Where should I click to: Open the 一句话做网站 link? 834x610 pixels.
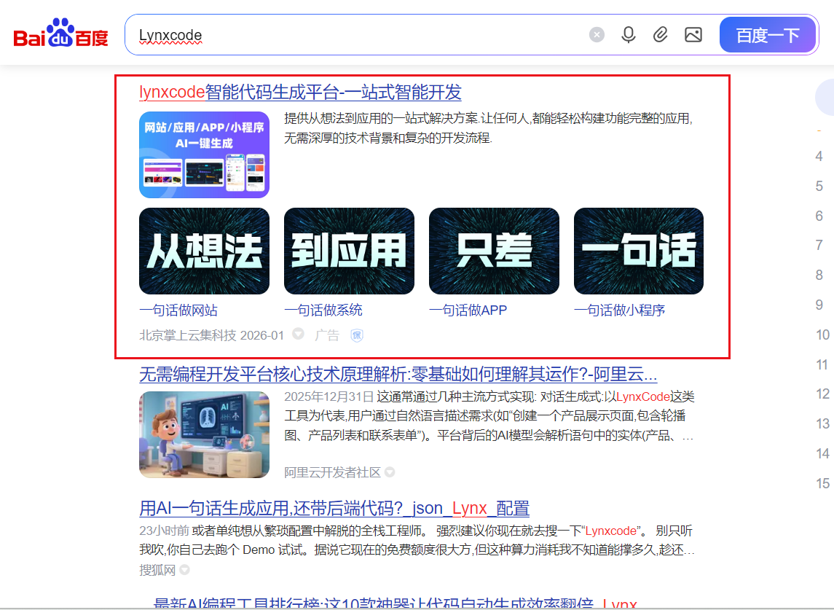coord(178,310)
